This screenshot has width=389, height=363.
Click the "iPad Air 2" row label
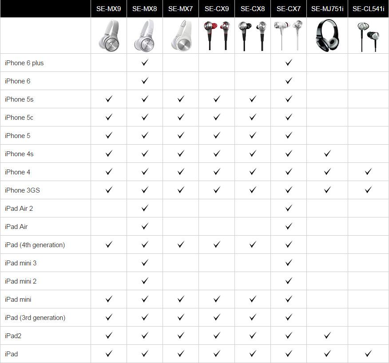19,209
